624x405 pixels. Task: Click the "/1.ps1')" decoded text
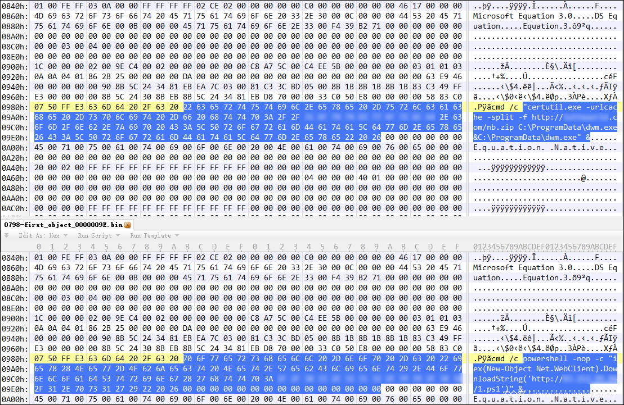491,389
